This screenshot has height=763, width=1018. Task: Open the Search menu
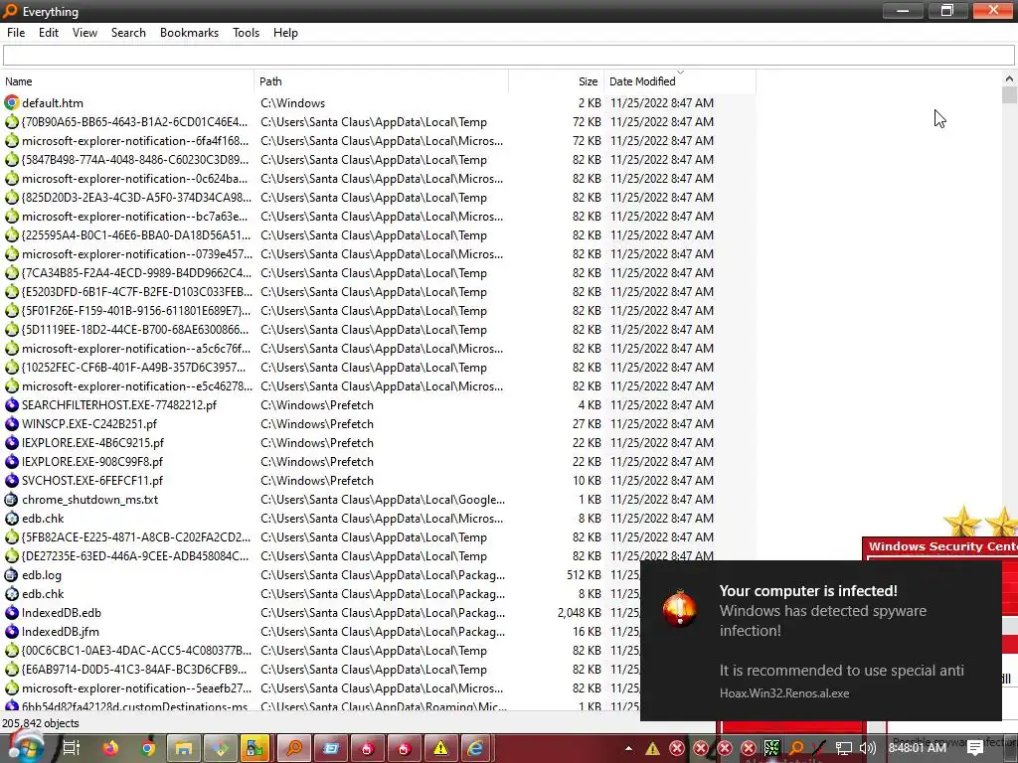[x=128, y=33]
